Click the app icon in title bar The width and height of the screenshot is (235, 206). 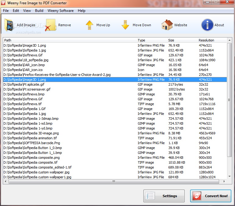(x=3, y=3)
